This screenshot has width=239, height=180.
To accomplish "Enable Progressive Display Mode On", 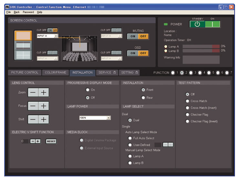I will pyautogui.click(x=88, y=90).
